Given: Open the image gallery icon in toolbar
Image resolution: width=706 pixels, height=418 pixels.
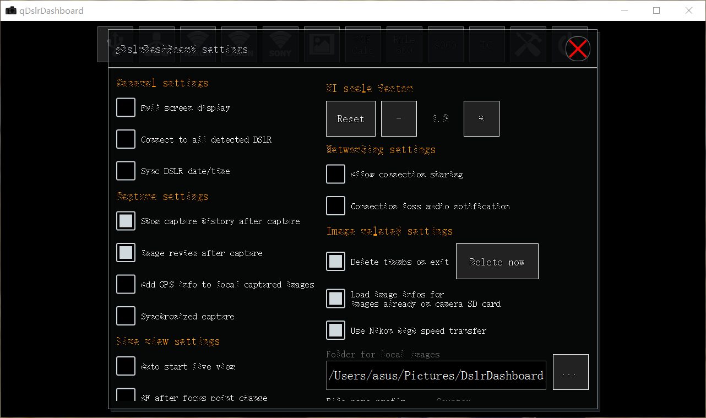Looking at the screenshot, I should pyautogui.click(x=322, y=44).
